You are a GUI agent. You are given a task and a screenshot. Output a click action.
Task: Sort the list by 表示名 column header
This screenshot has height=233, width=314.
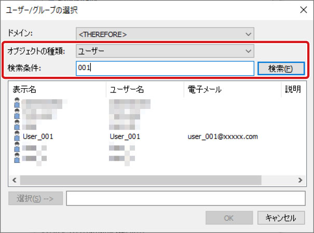coord(57,89)
